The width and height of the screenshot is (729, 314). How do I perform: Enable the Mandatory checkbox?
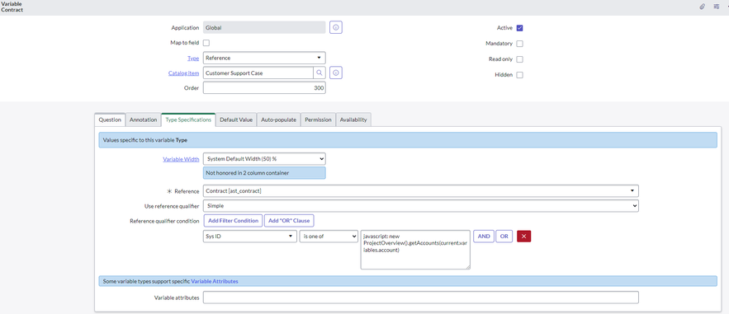tap(520, 44)
